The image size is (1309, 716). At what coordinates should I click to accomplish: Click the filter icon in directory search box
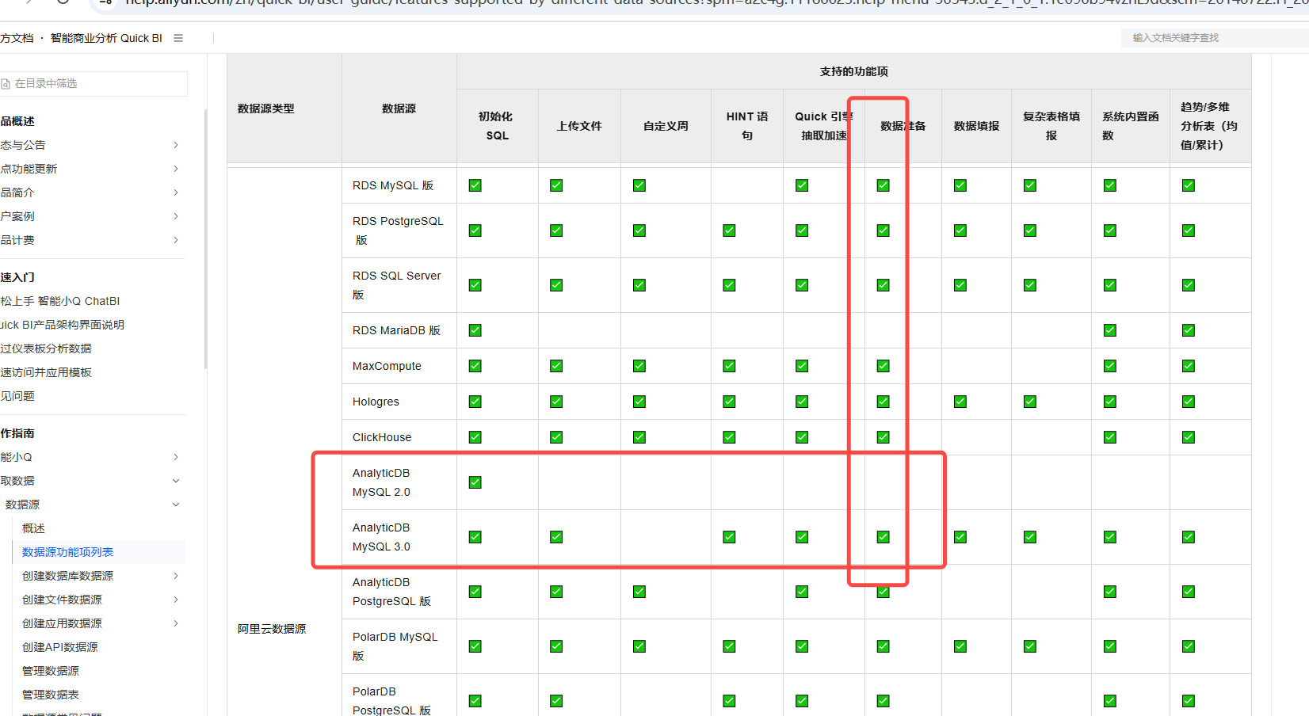click(6, 84)
